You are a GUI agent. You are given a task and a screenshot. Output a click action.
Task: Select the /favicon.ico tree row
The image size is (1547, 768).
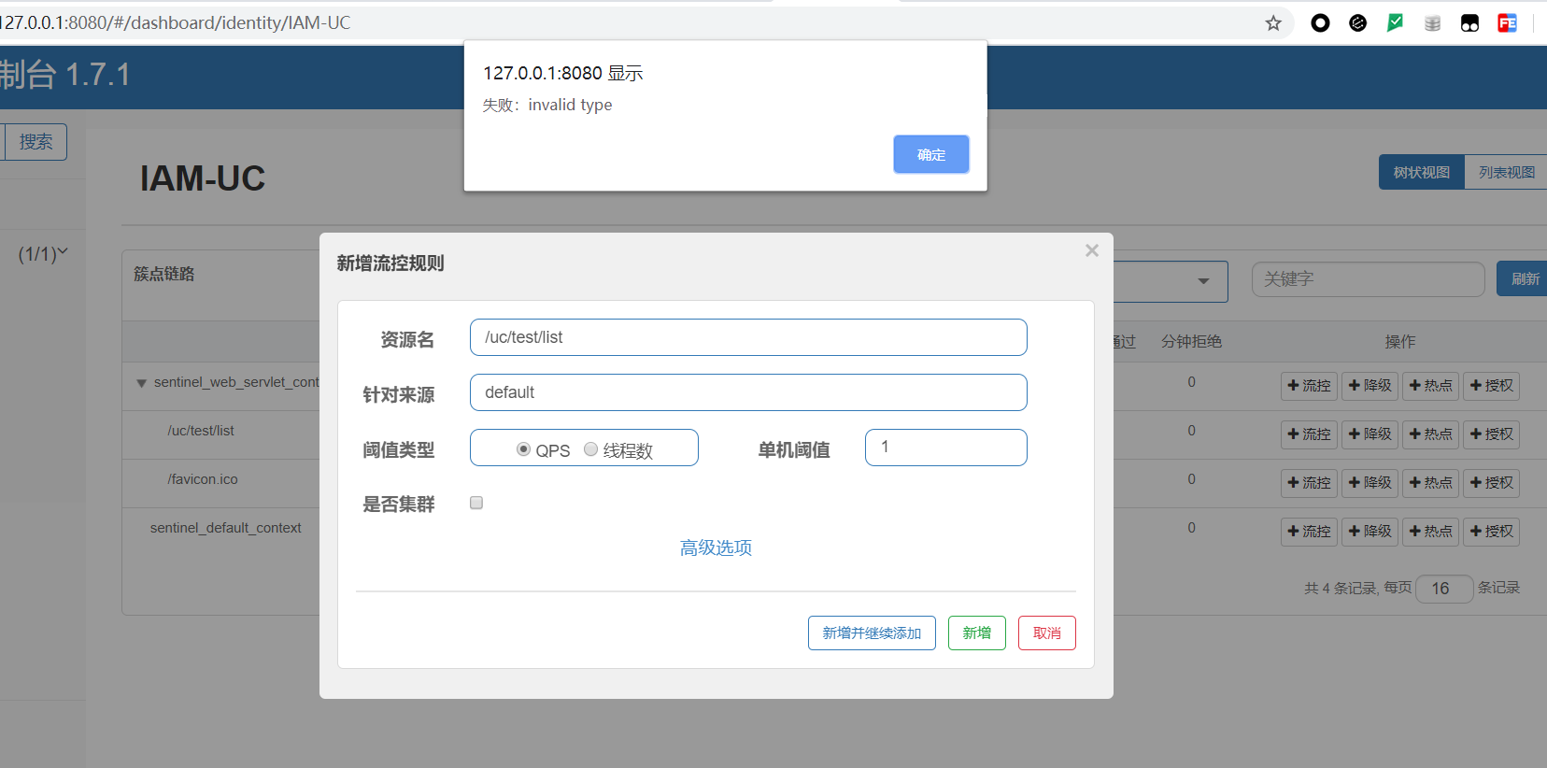pyautogui.click(x=203, y=479)
